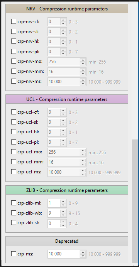139x267 pixels.
Task: Click the ZLIB compression runtime parameters header
Action: (67, 190)
